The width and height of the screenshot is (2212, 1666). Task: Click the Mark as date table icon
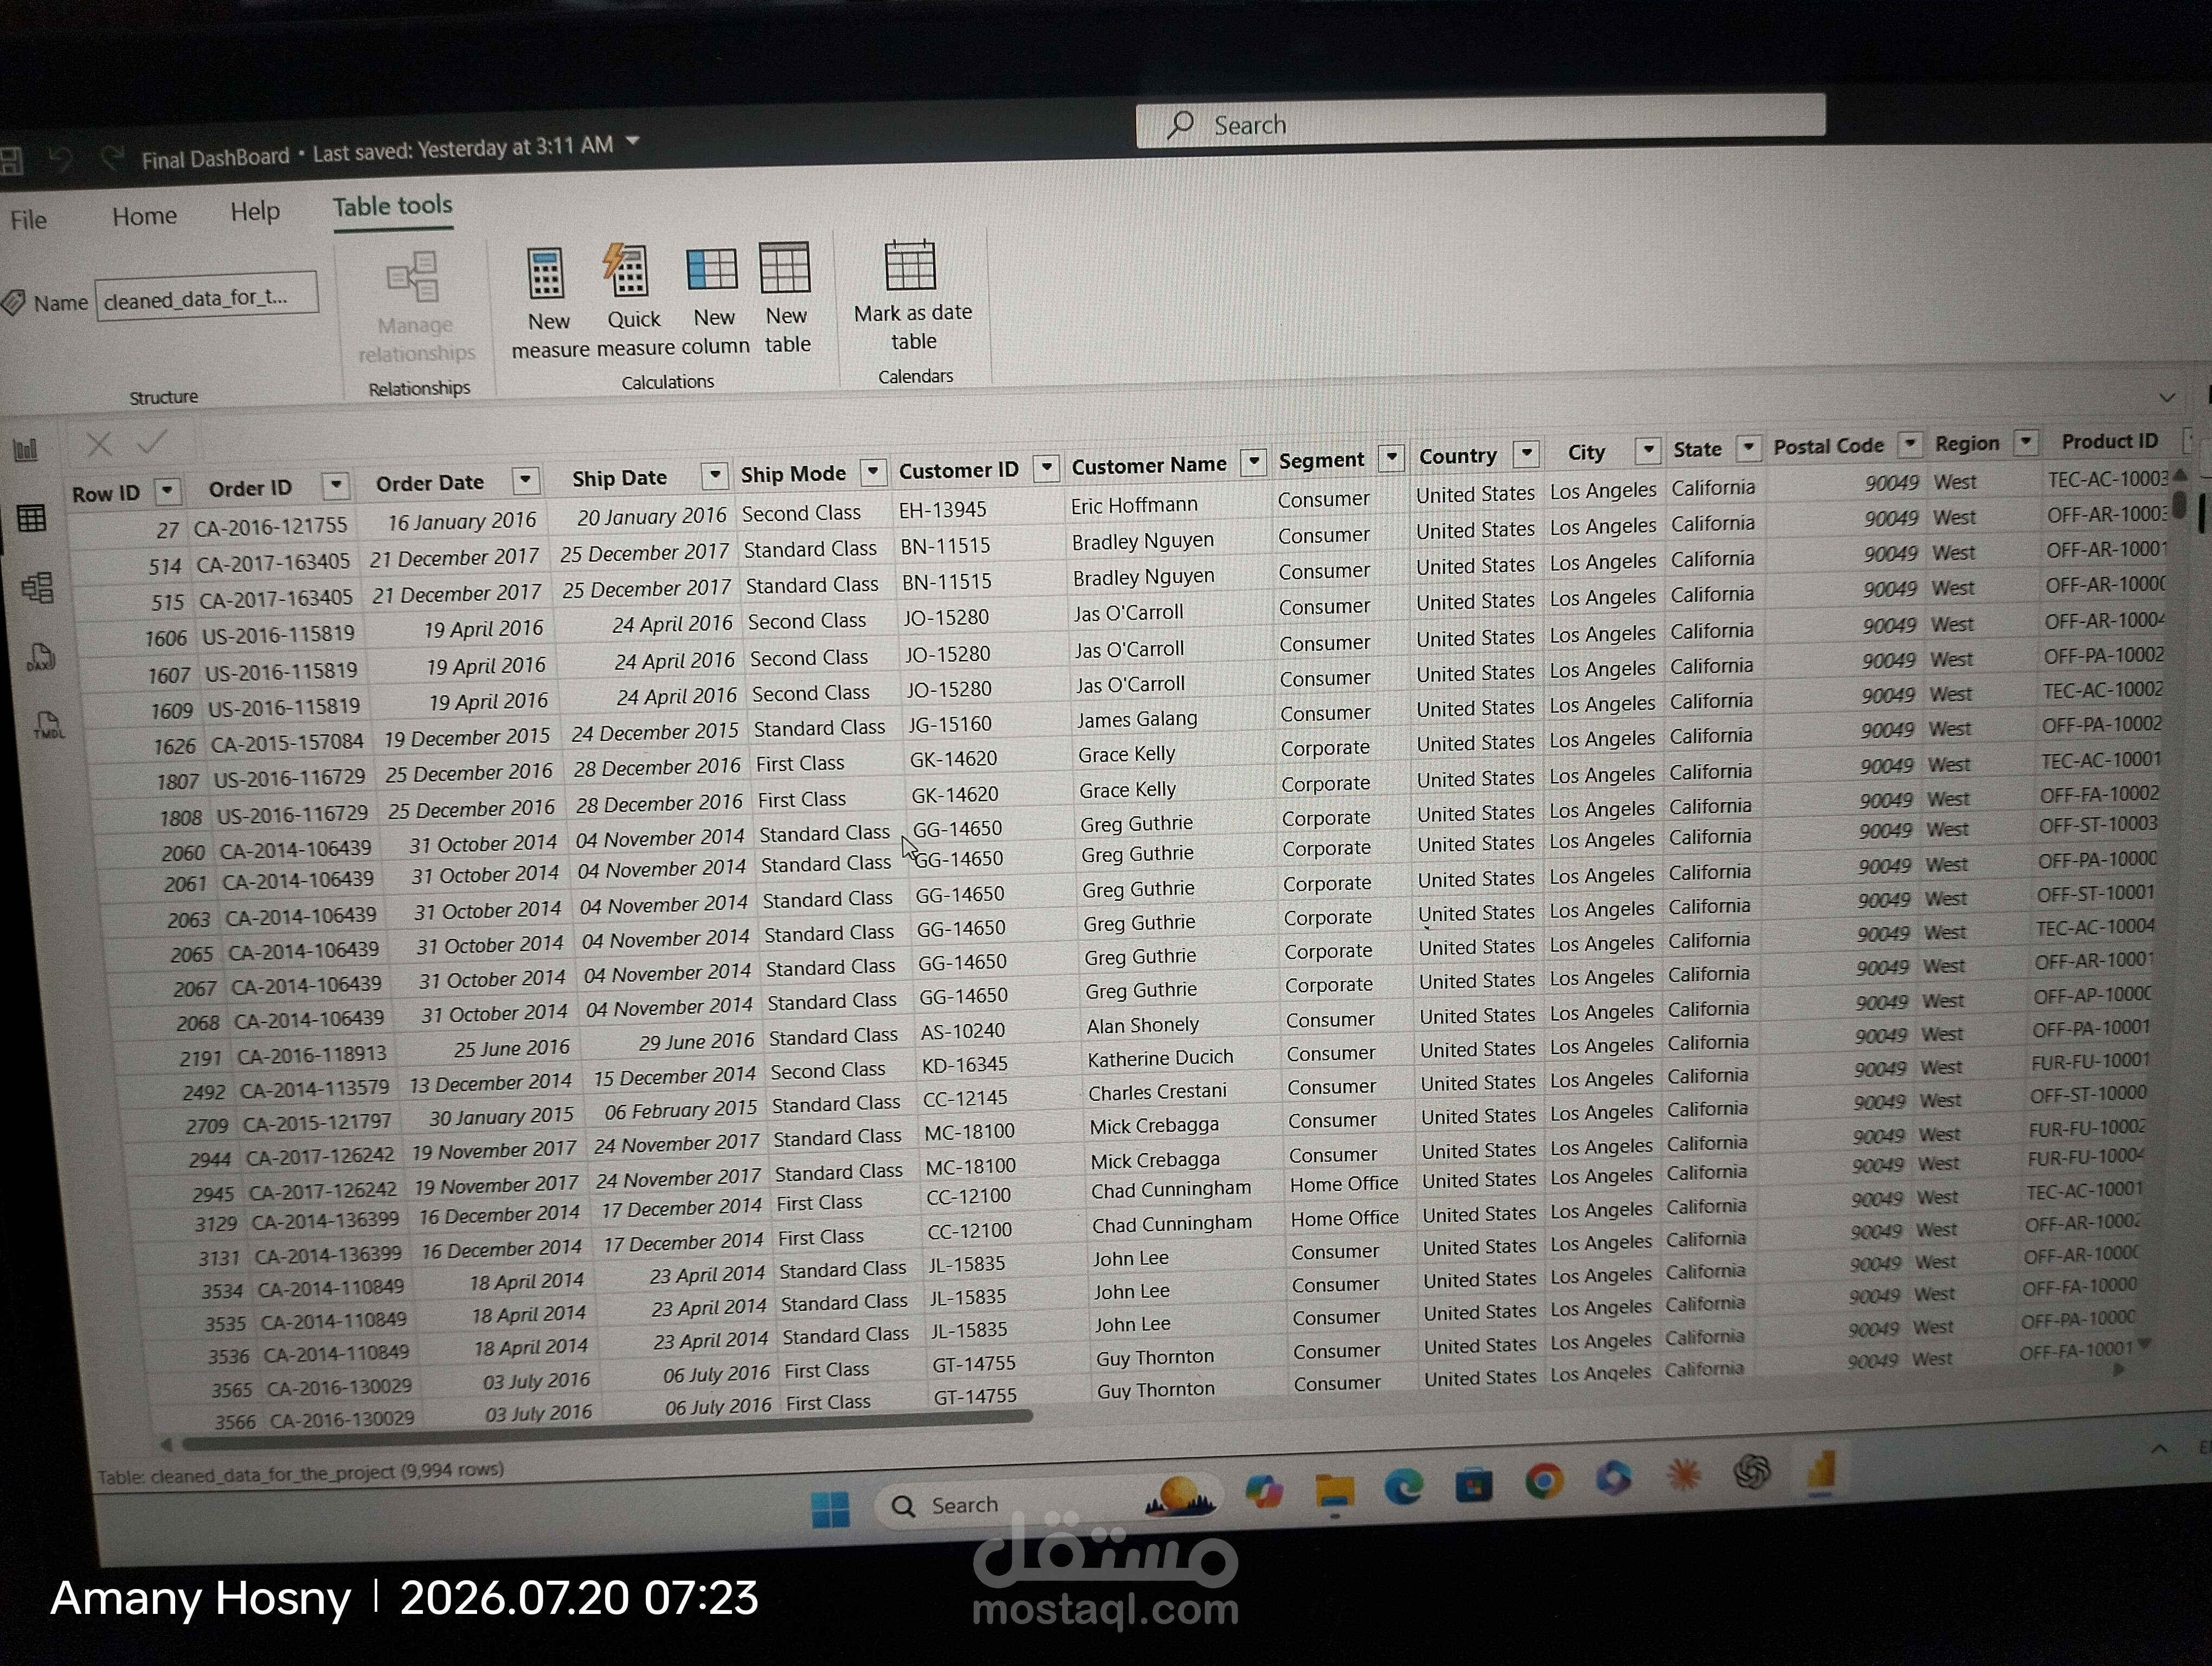coord(910,265)
